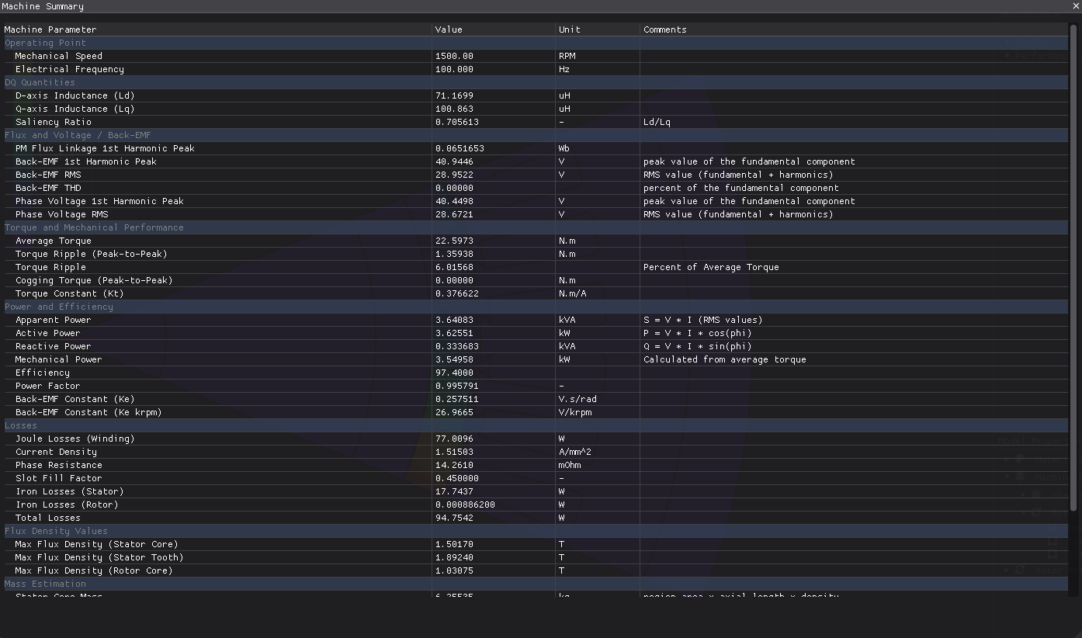Viewport: 1082px width, 638px height.
Task: Click the 0.995791 power factor value
Action: pos(457,386)
